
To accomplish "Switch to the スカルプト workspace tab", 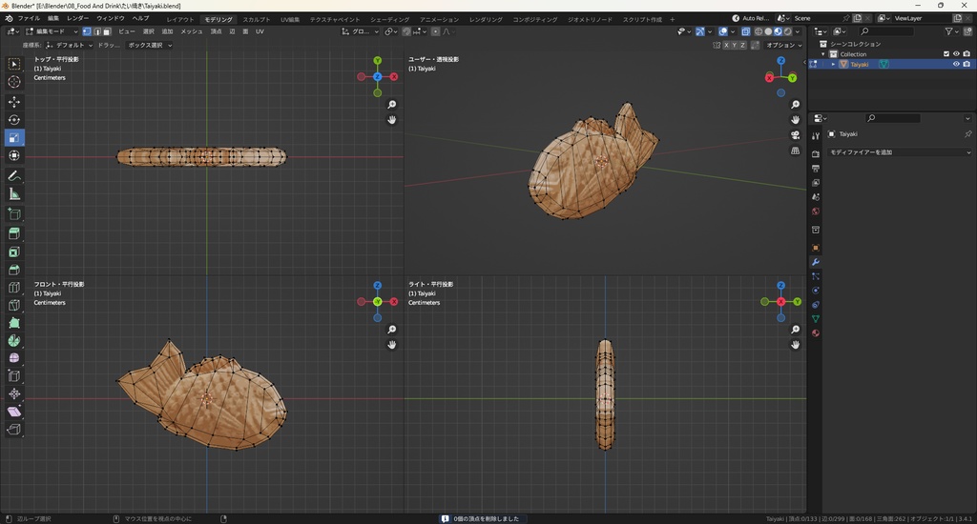I will coord(256,19).
